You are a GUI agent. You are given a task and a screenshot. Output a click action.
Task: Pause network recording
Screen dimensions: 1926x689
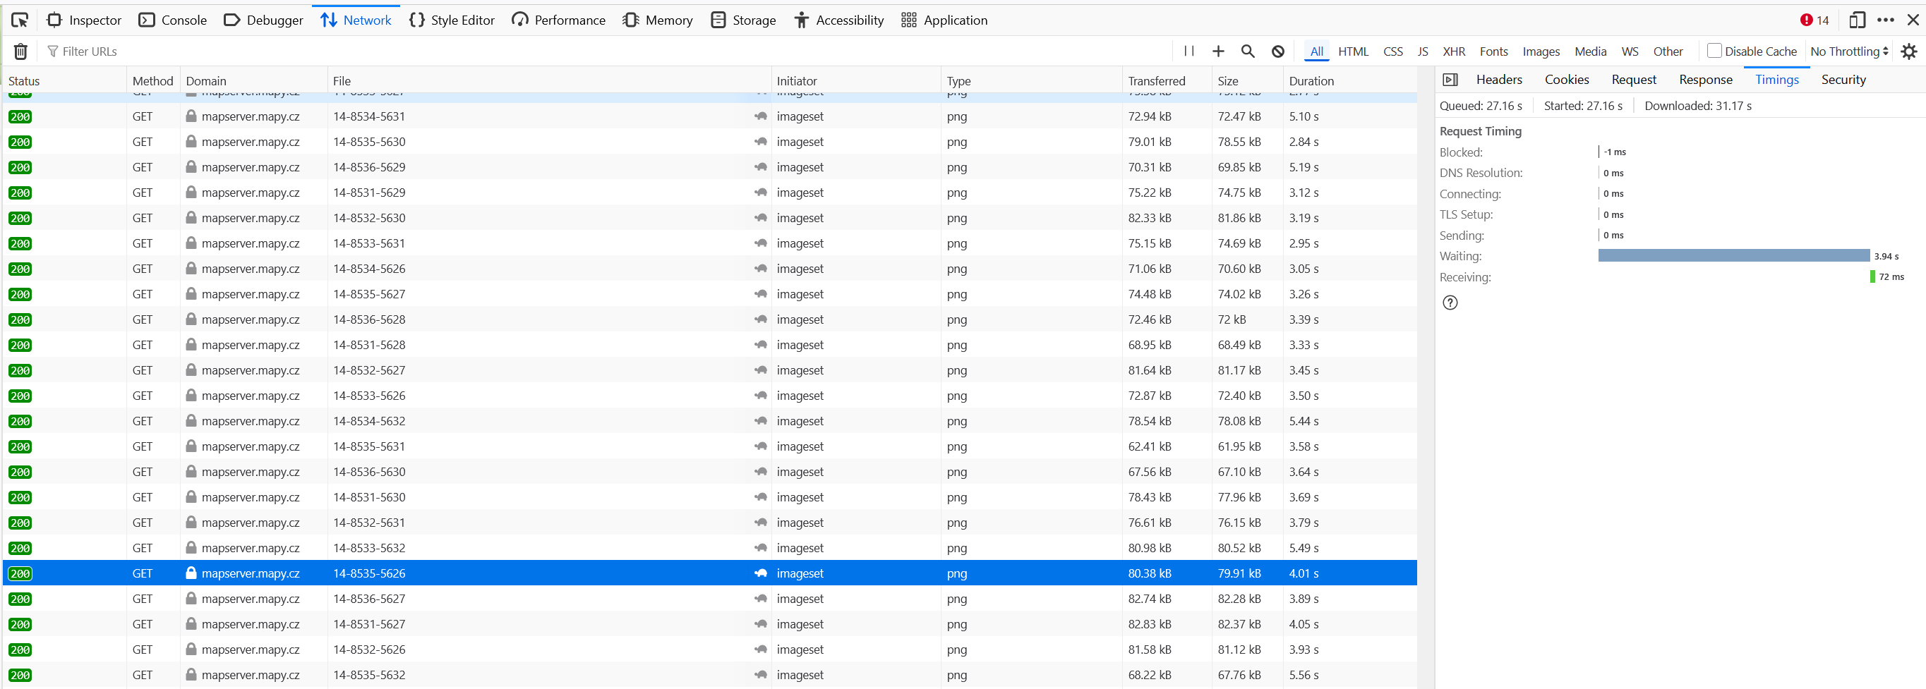[x=1188, y=51]
